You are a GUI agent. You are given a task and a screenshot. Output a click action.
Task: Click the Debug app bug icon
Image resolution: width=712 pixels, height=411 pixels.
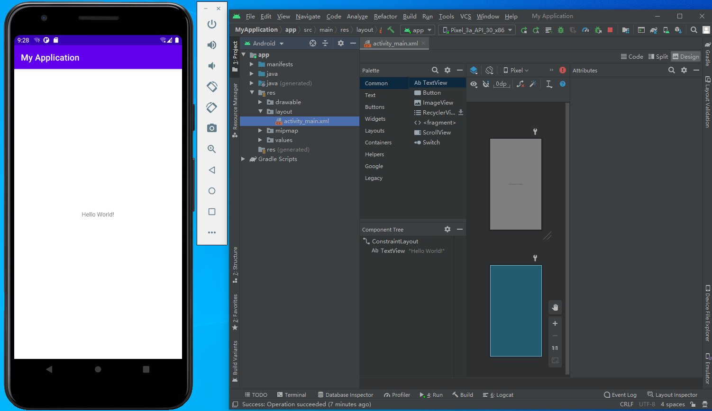coord(561,30)
